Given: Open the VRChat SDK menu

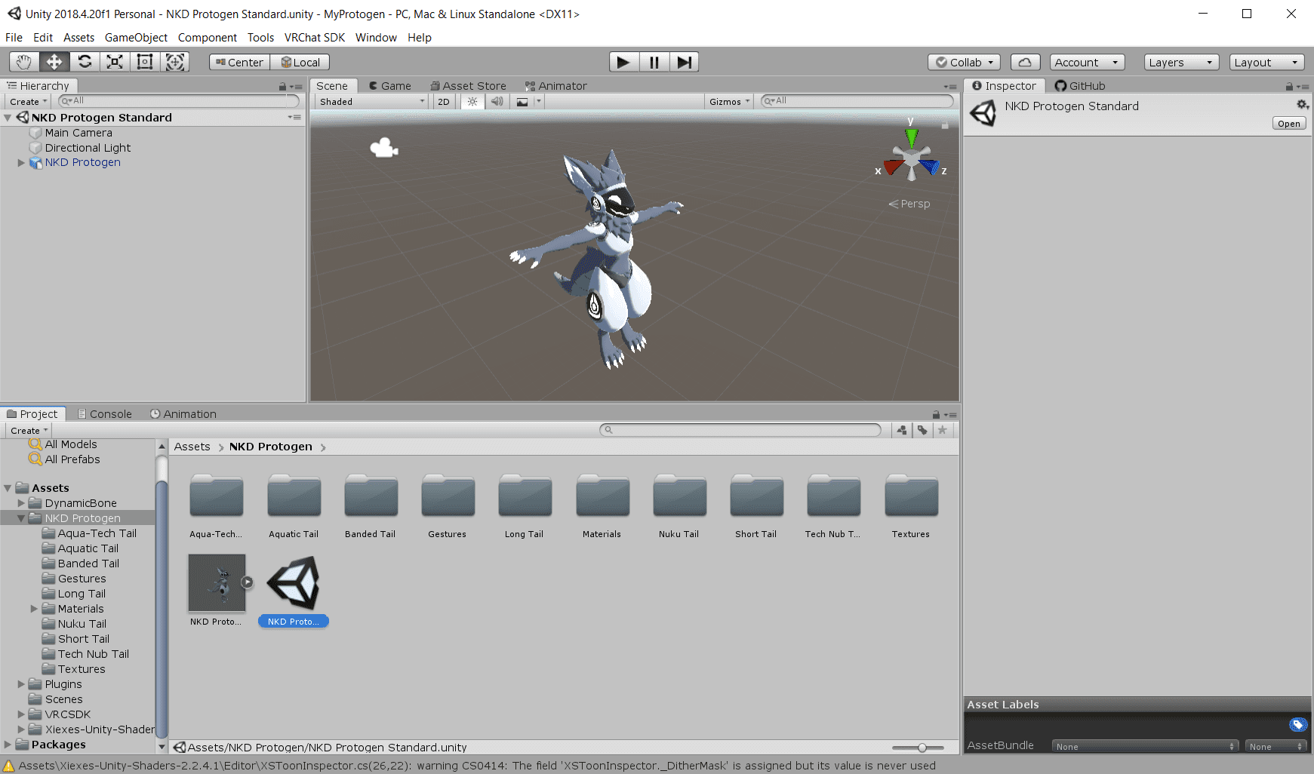Looking at the screenshot, I should point(314,38).
